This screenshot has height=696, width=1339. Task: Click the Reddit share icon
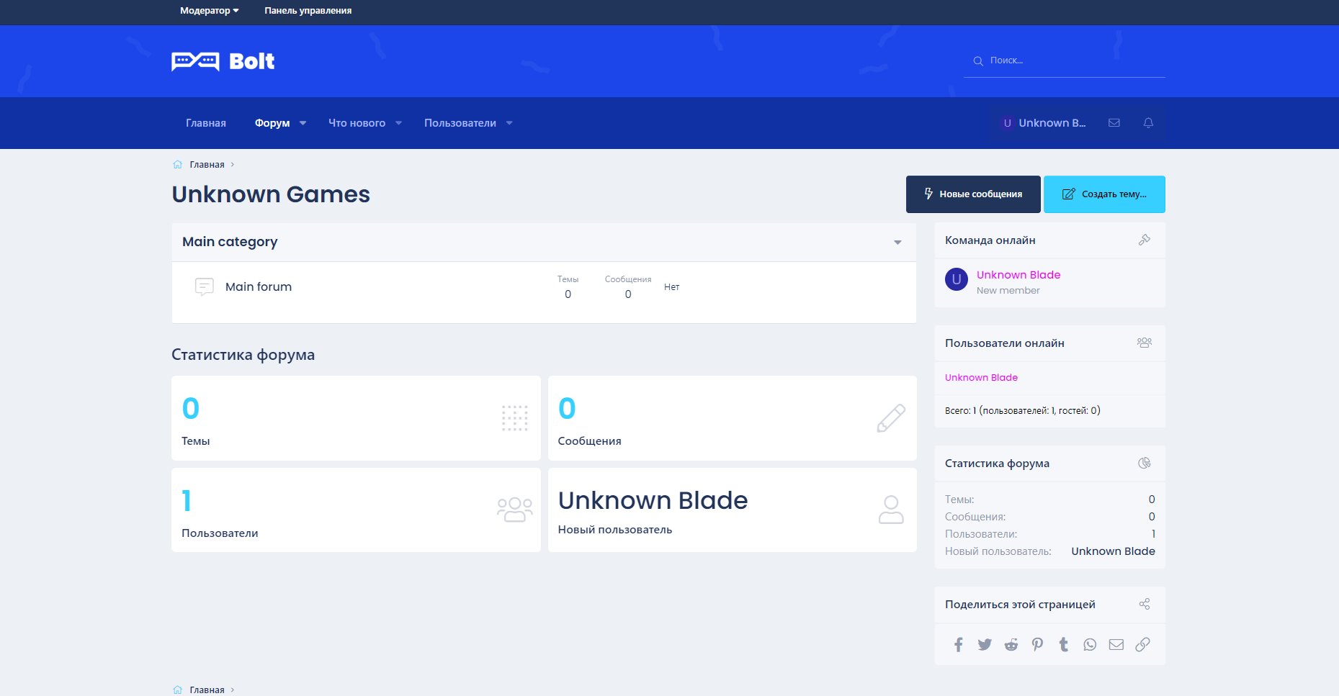(1011, 645)
